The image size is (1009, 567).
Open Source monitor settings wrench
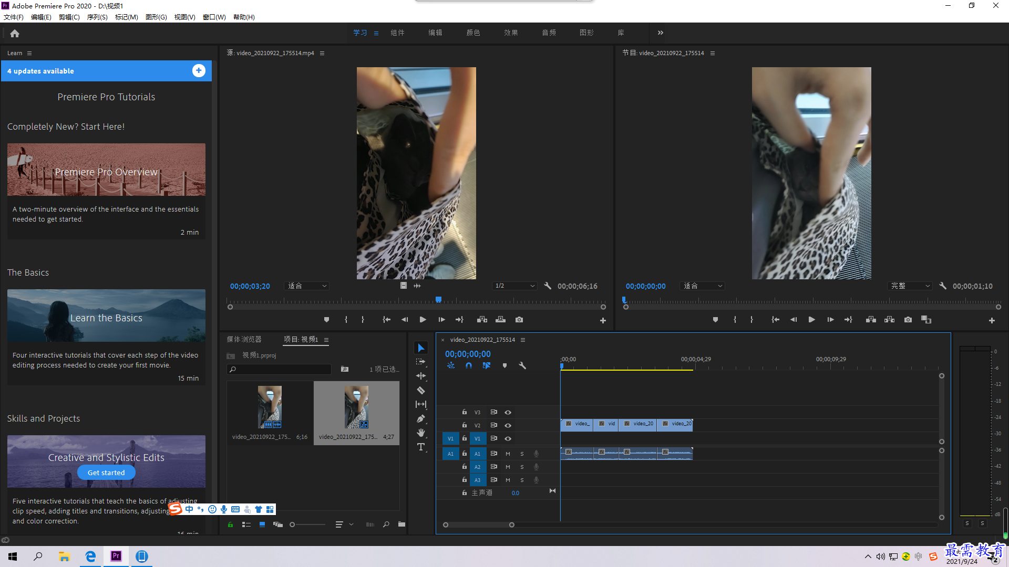tap(548, 286)
